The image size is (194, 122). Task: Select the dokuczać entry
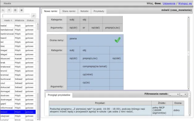pyautogui.click(x=18, y=87)
